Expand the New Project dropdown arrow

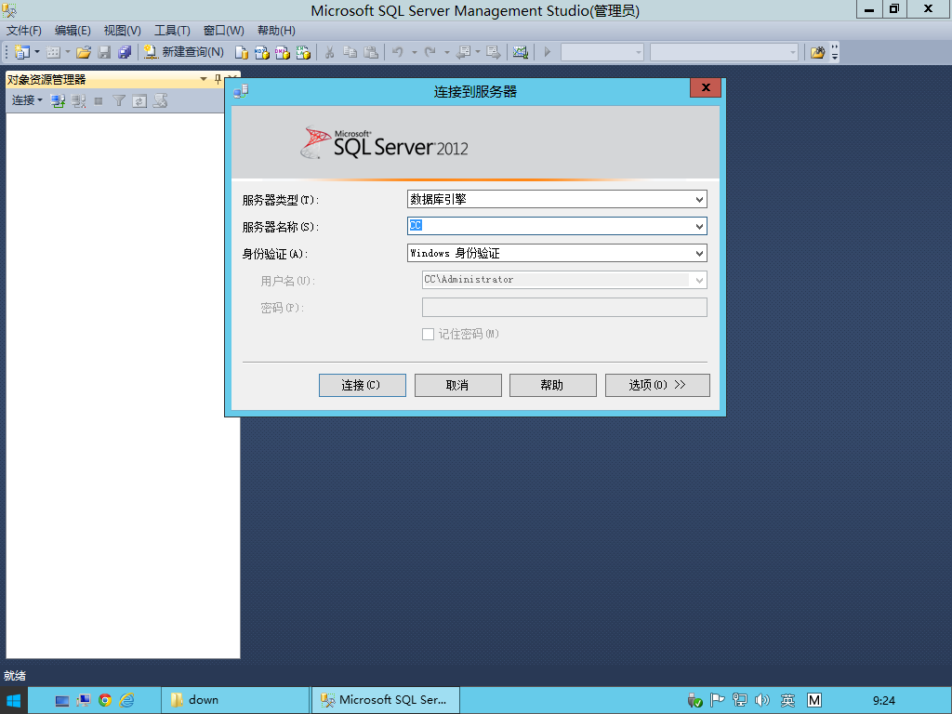37,52
